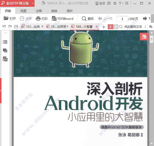Screen dimensions: 154x146
Task: Open the settings gear icon
Action: pos(115,3)
